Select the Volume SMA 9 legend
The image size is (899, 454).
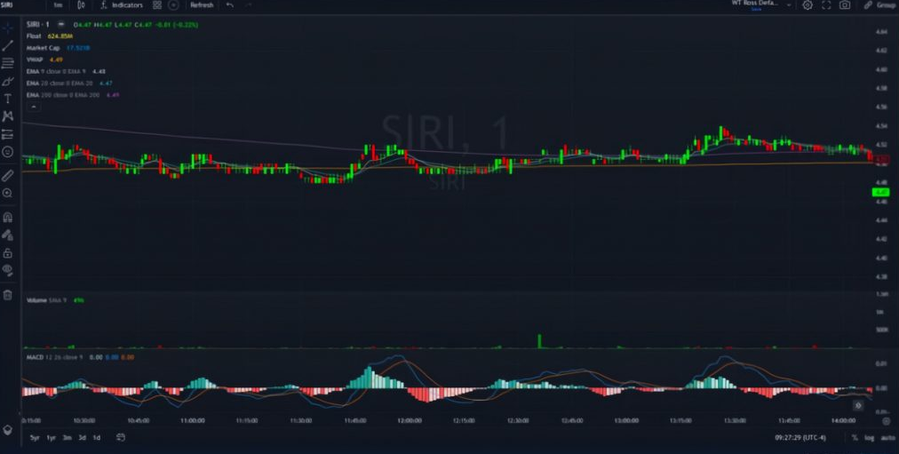46,300
